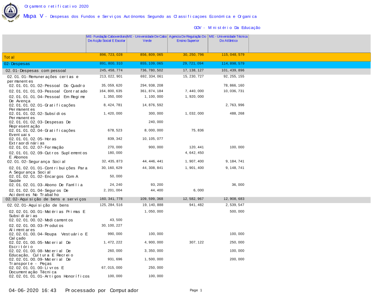Select '02.02-Aquisição de bens e serviços' row

tap(45, 199)
